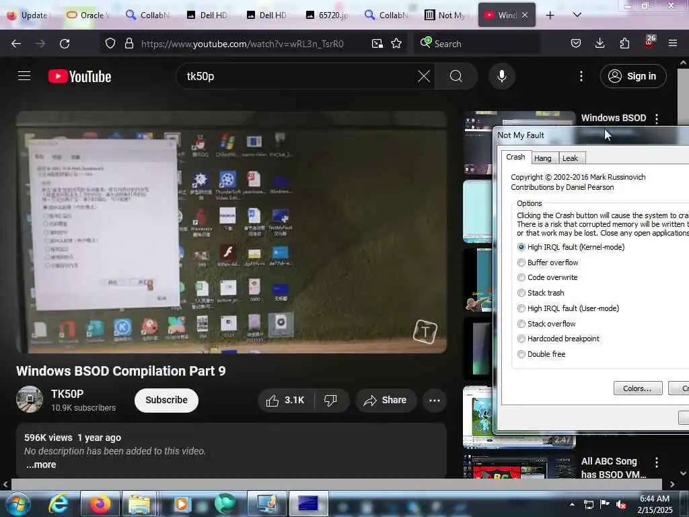Switch to the 65720.jpg browser tab
The height and width of the screenshot is (517, 689).
click(x=328, y=15)
